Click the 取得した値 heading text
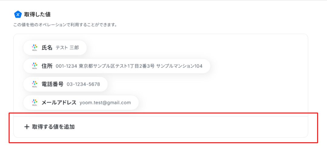This screenshot has height=153, width=327. [x=37, y=15]
